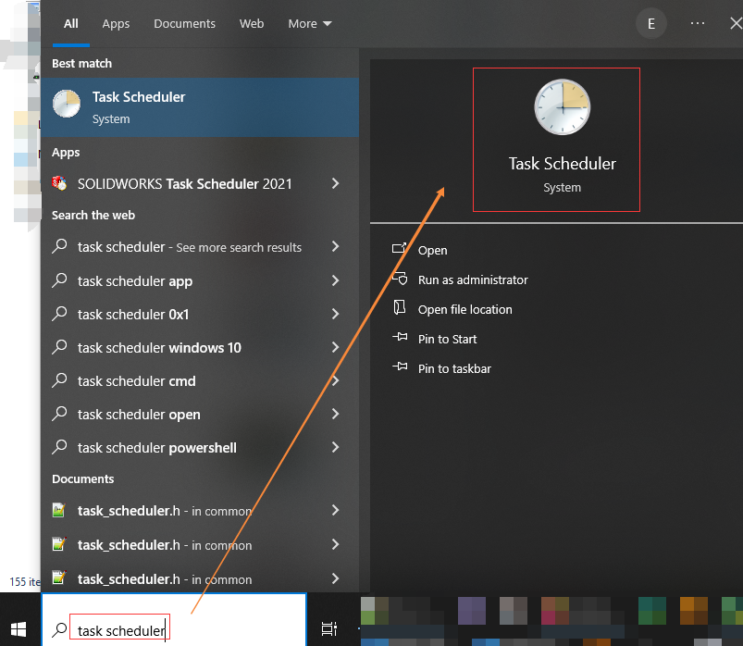Click the Open file location icon

[400, 308]
